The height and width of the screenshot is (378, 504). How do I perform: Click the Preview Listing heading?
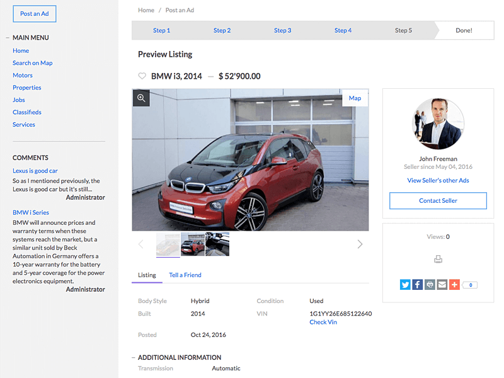coord(165,54)
